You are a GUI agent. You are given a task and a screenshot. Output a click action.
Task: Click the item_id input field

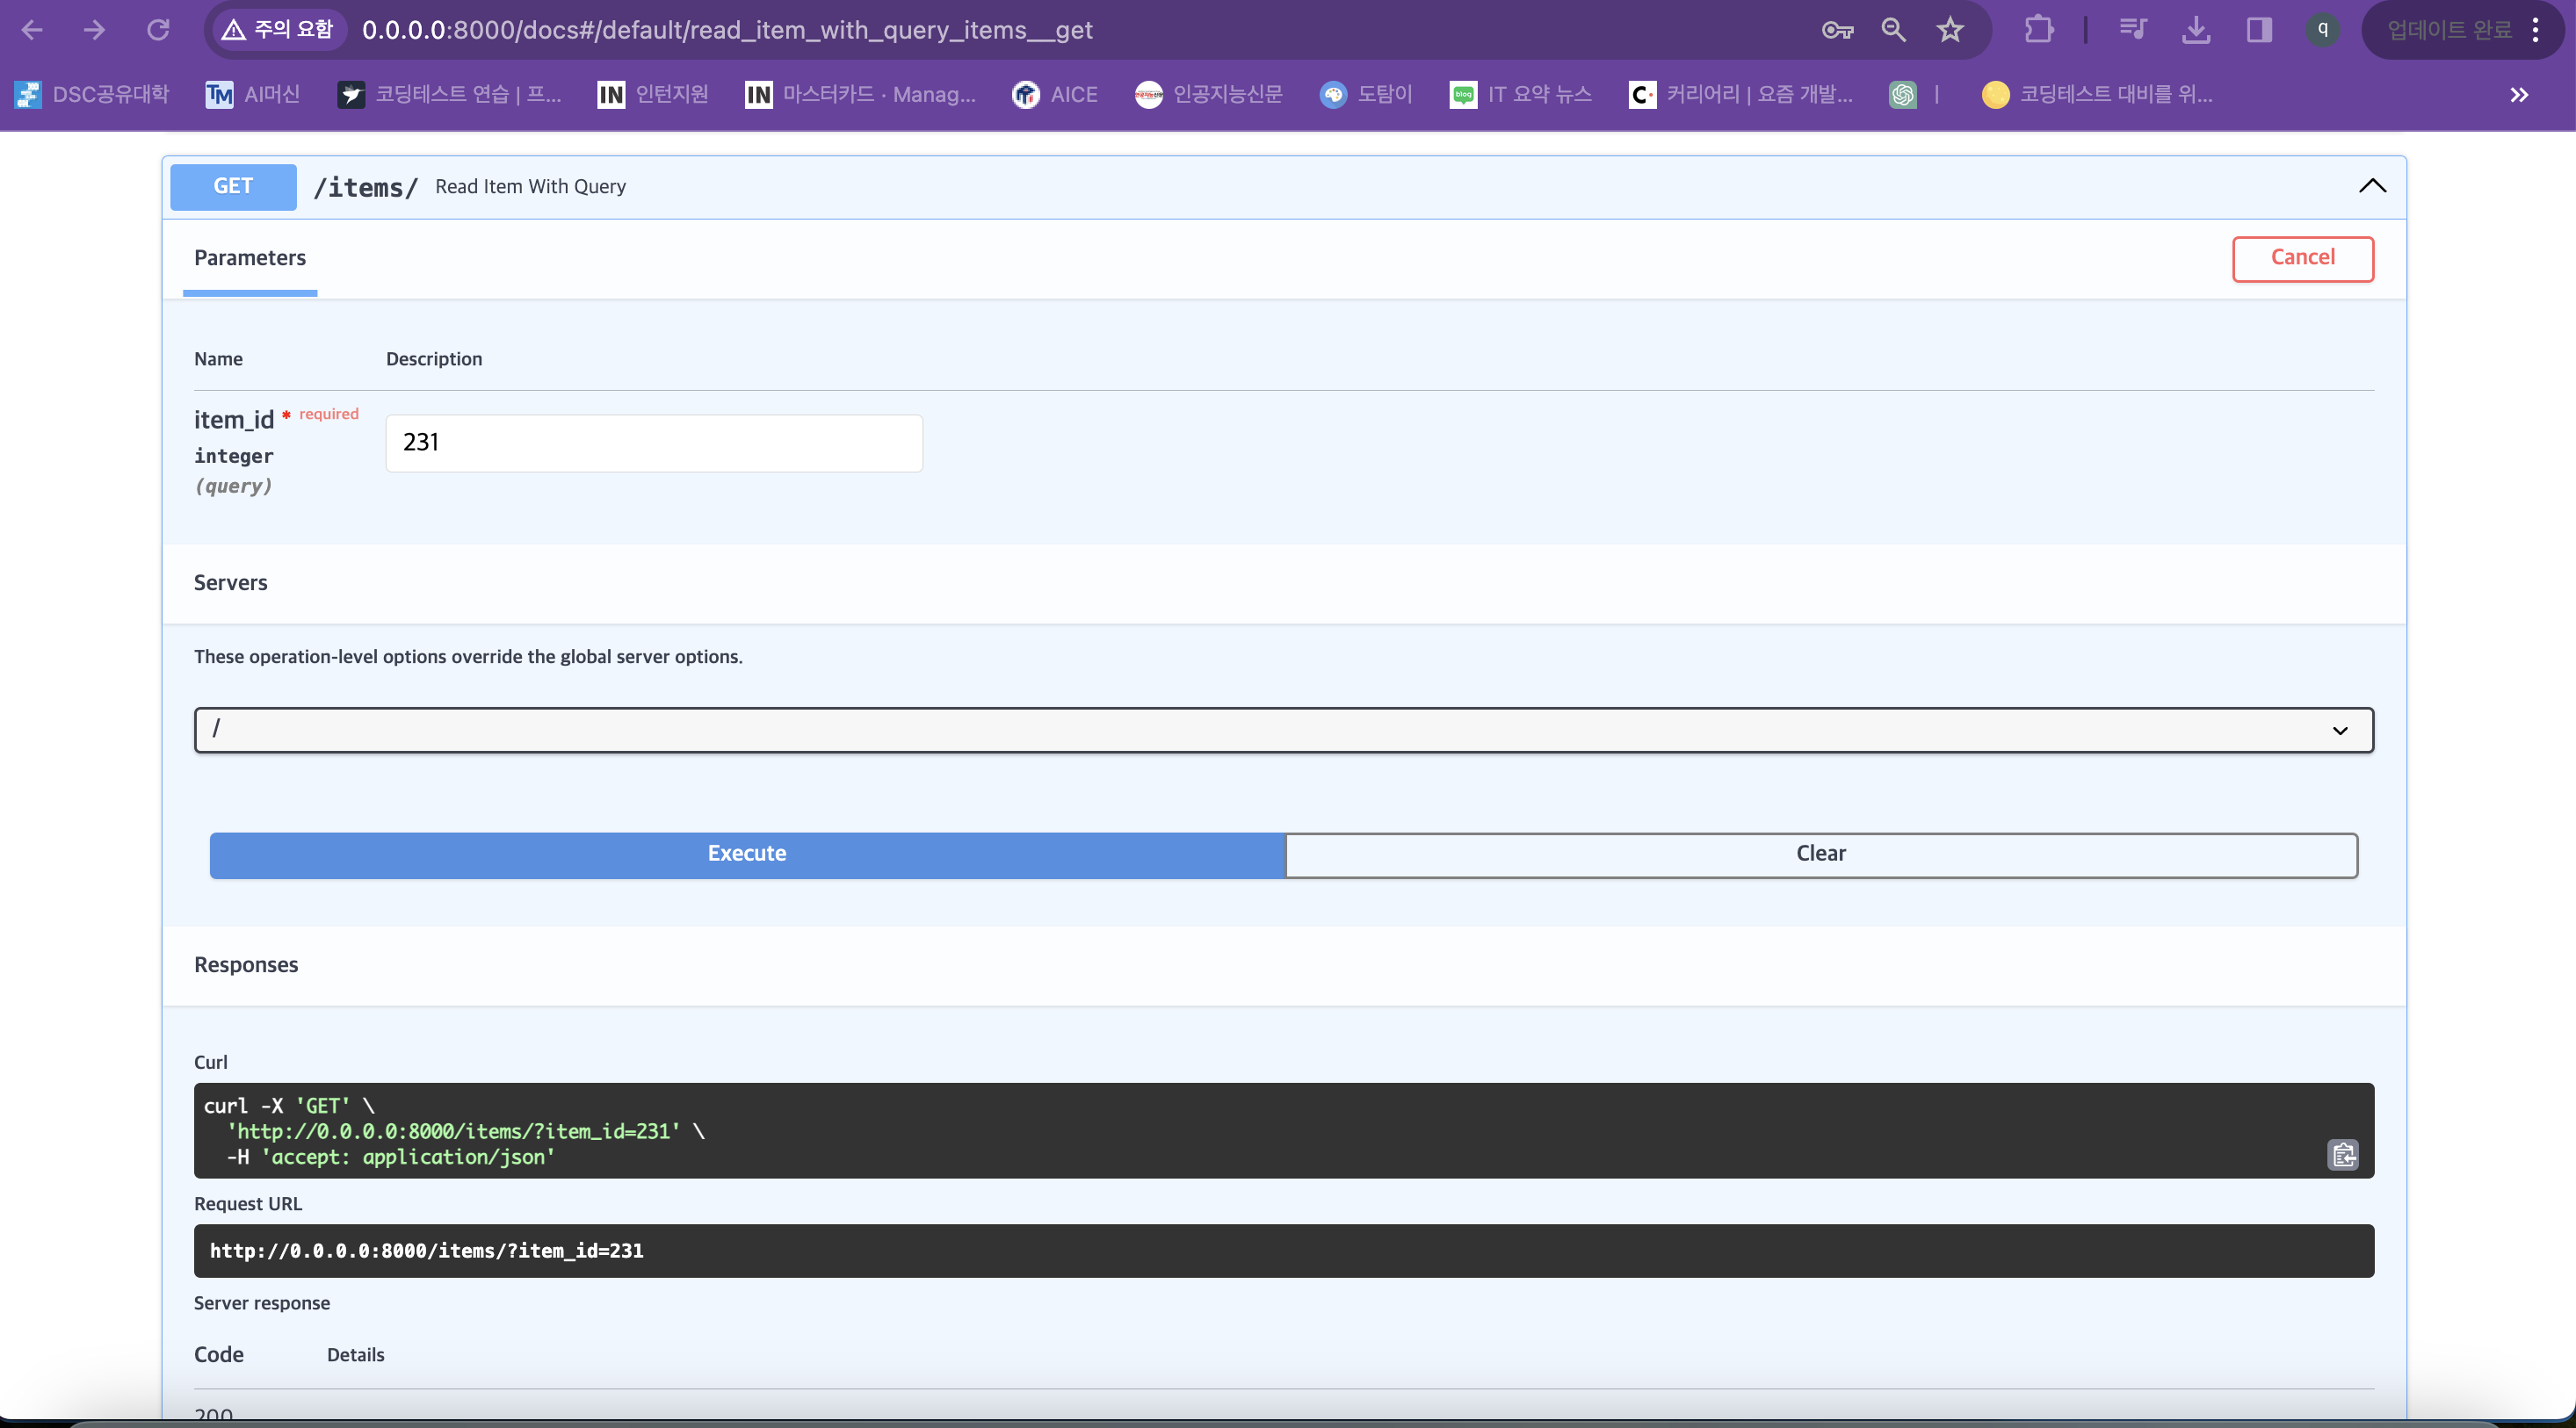click(654, 444)
